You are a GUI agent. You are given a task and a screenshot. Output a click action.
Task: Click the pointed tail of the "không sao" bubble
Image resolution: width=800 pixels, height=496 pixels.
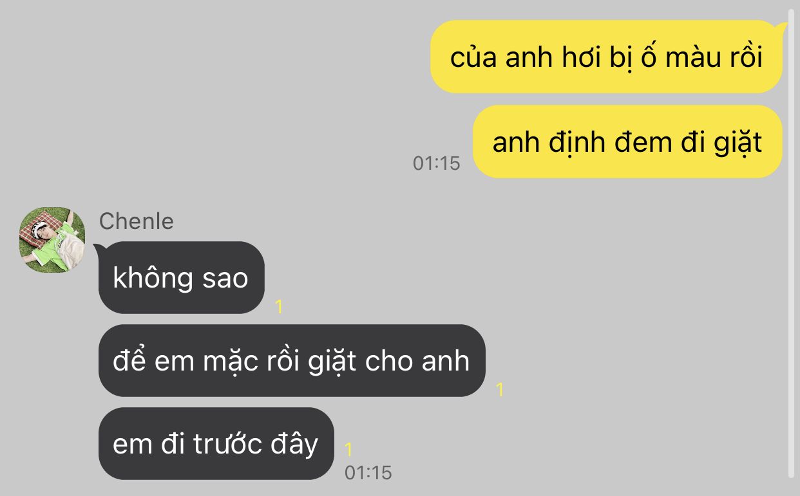[99, 248]
